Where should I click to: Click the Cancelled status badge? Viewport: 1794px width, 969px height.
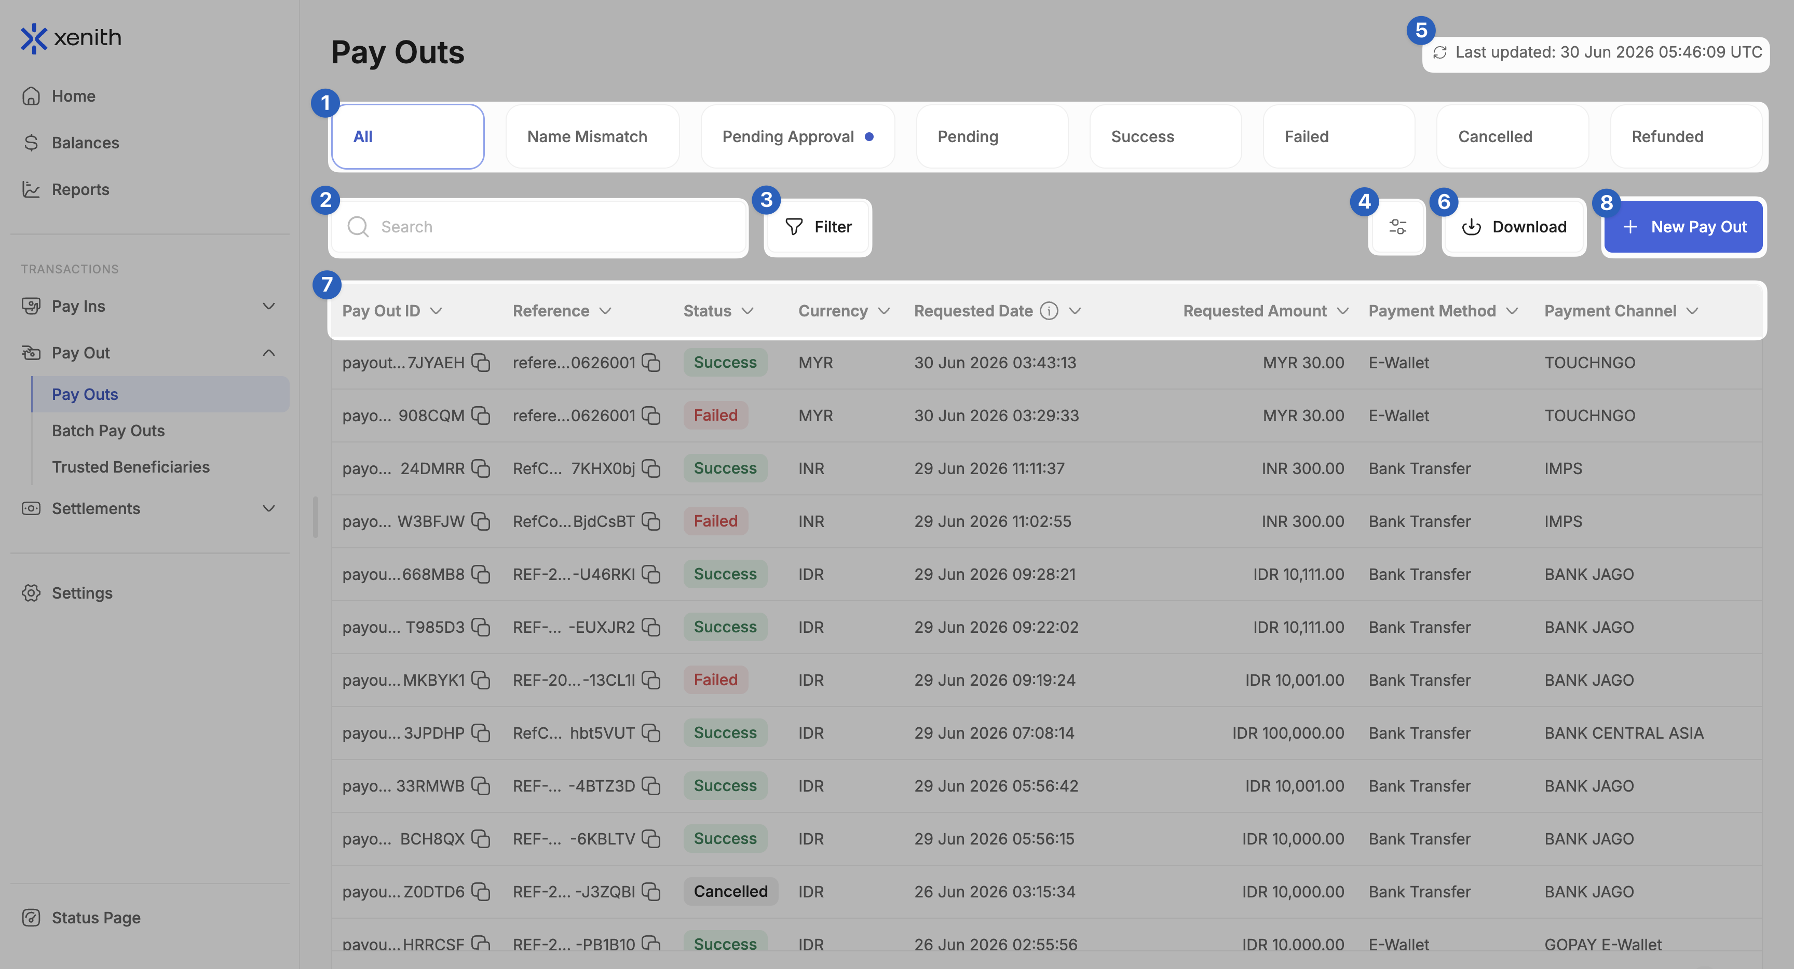click(x=730, y=892)
